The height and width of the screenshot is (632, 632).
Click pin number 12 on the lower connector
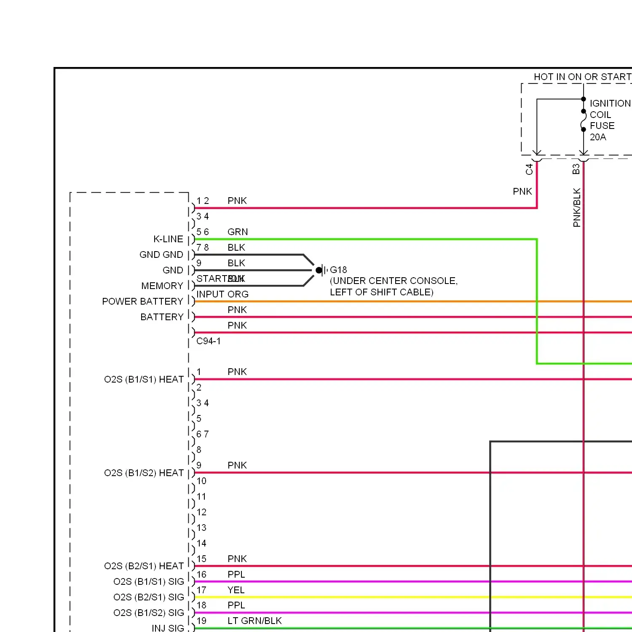tap(201, 512)
